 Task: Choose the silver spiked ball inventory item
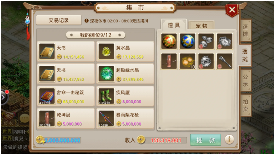[206, 61]
